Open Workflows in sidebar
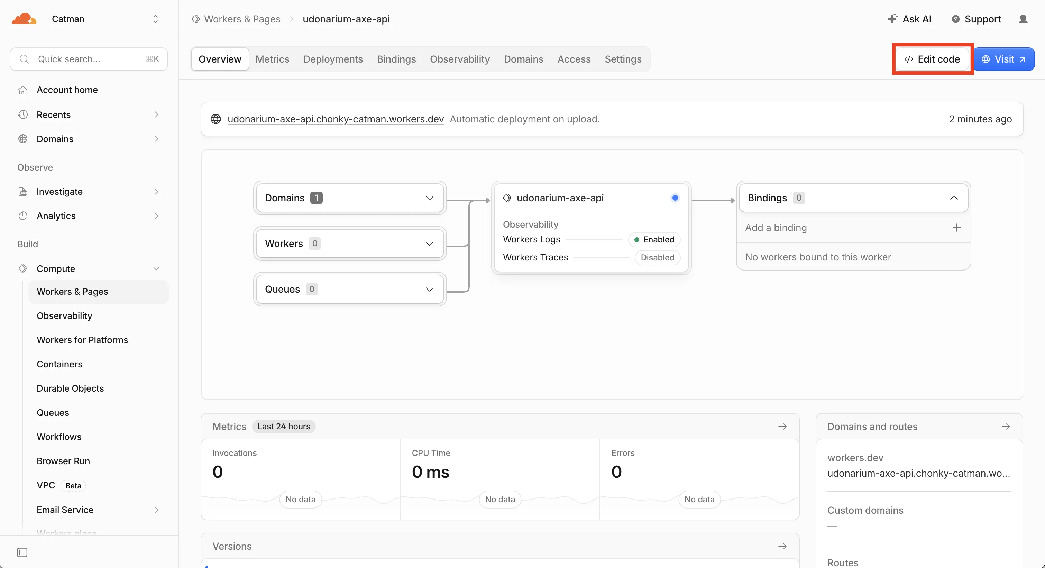The height and width of the screenshot is (568, 1045). [59, 437]
